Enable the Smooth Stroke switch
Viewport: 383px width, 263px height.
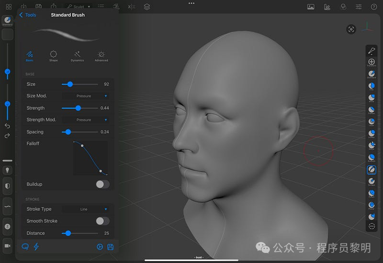[102, 221]
